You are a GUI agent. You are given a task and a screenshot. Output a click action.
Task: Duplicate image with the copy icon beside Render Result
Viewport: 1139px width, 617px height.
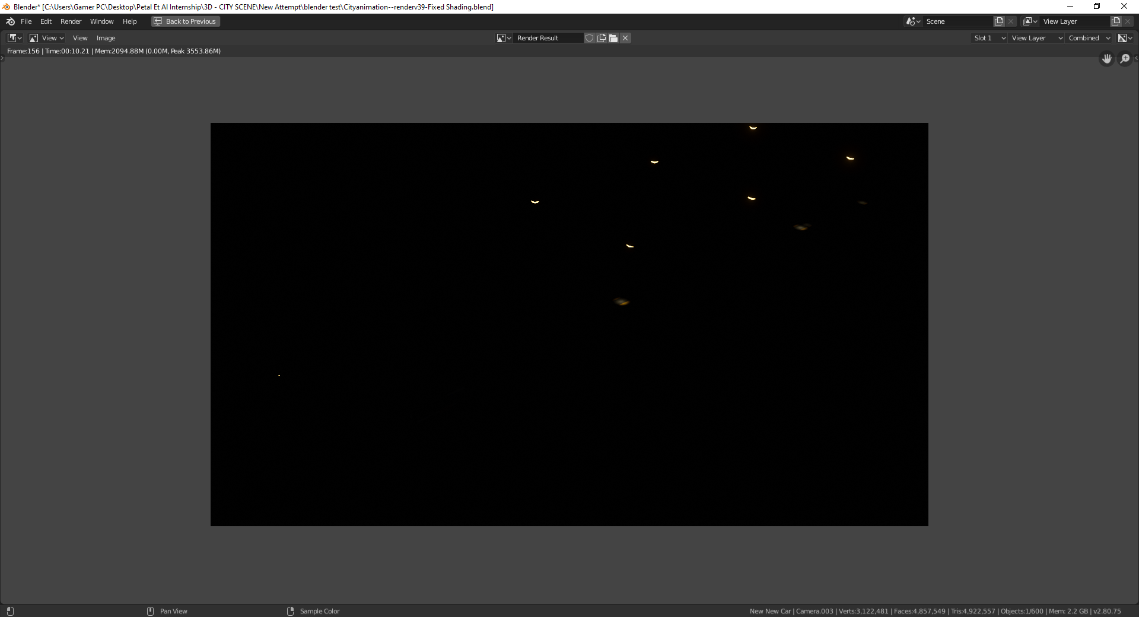tap(602, 37)
